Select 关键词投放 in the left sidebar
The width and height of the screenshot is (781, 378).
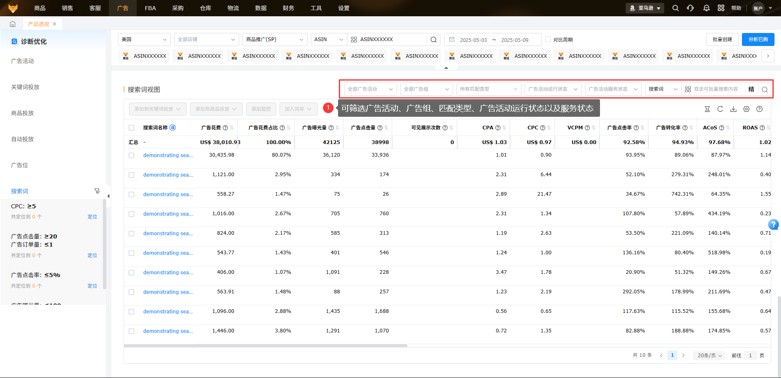click(x=25, y=87)
